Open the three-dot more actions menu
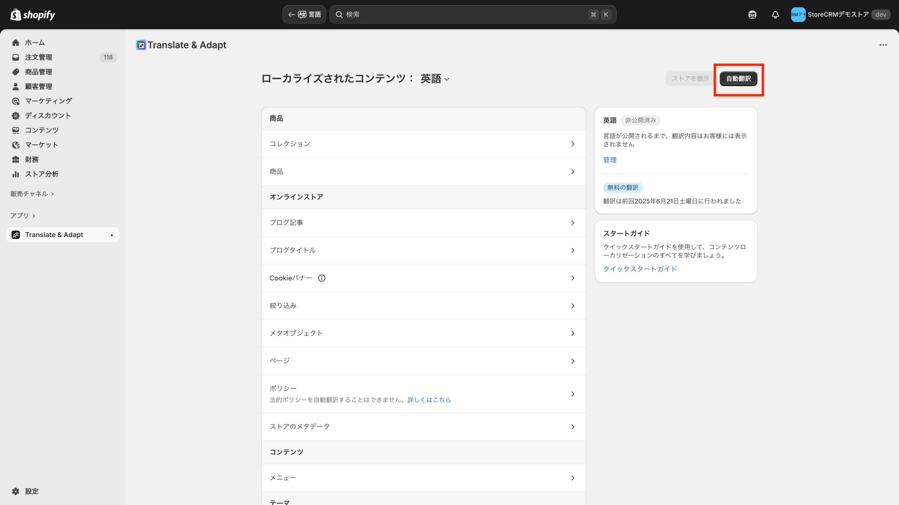 (883, 45)
